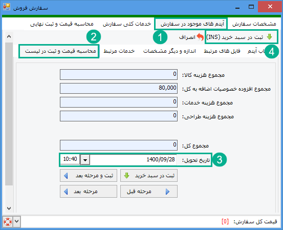Click the green arrow on lower ثبت در سبد خرید button
The height and width of the screenshot is (230, 283).
point(127,175)
